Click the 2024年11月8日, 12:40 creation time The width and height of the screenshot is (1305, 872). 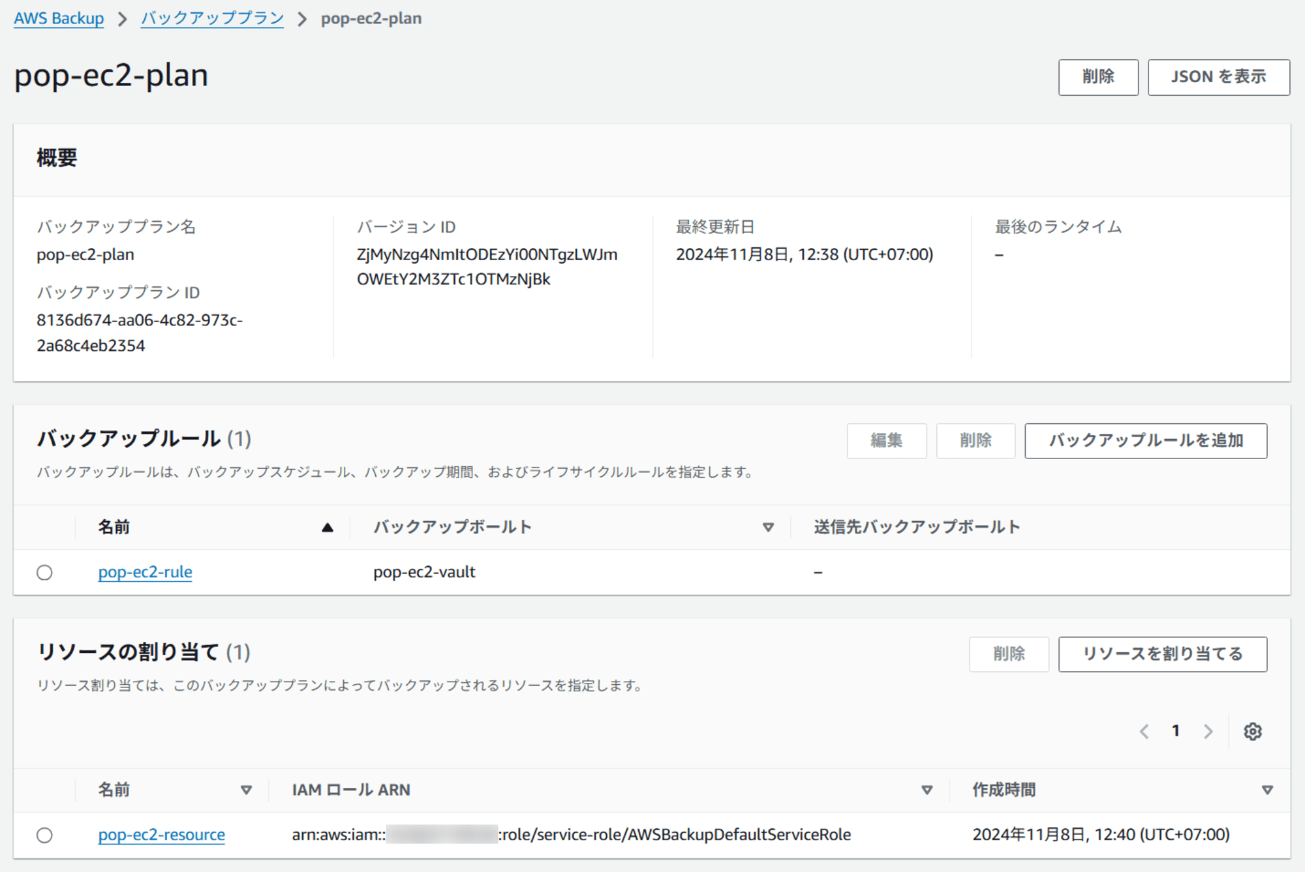click(x=1101, y=835)
